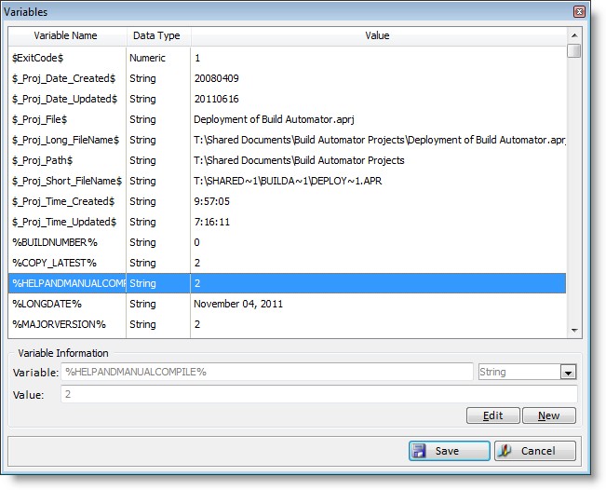
Task: Click the Save button
Action: [449, 451]
